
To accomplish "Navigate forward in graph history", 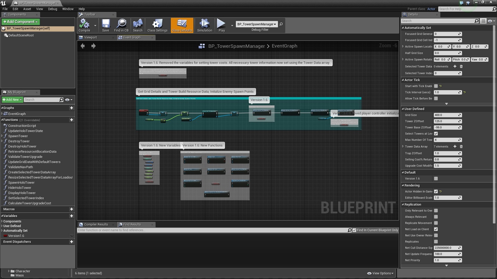I will coord(93,46).
